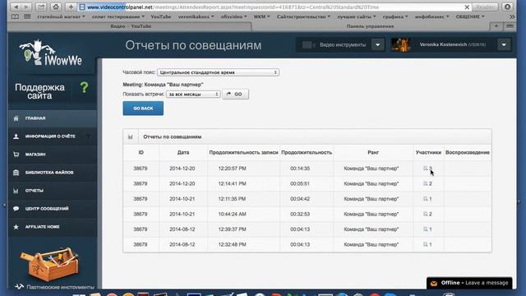Click the green question mark help icon
This screenshot has width=526, height=296.
coord(84,88)
